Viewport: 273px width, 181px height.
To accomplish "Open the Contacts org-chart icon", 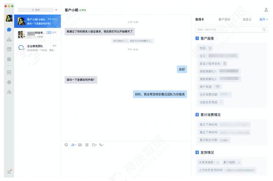I will (9, 40).
